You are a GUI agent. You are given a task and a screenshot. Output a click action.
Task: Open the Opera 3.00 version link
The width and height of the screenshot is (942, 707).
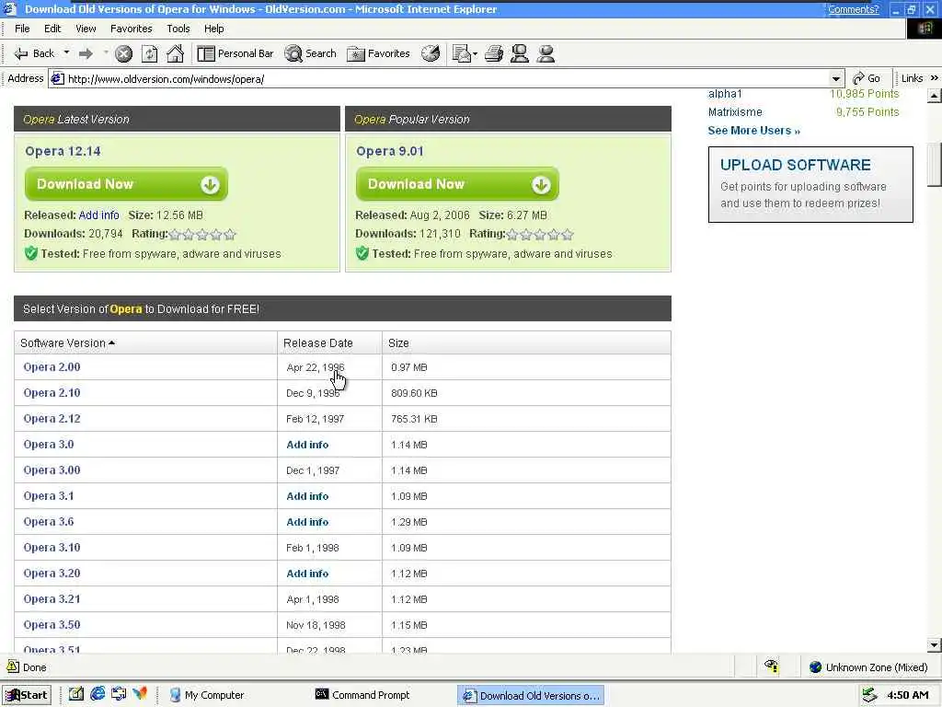[52, 470]
